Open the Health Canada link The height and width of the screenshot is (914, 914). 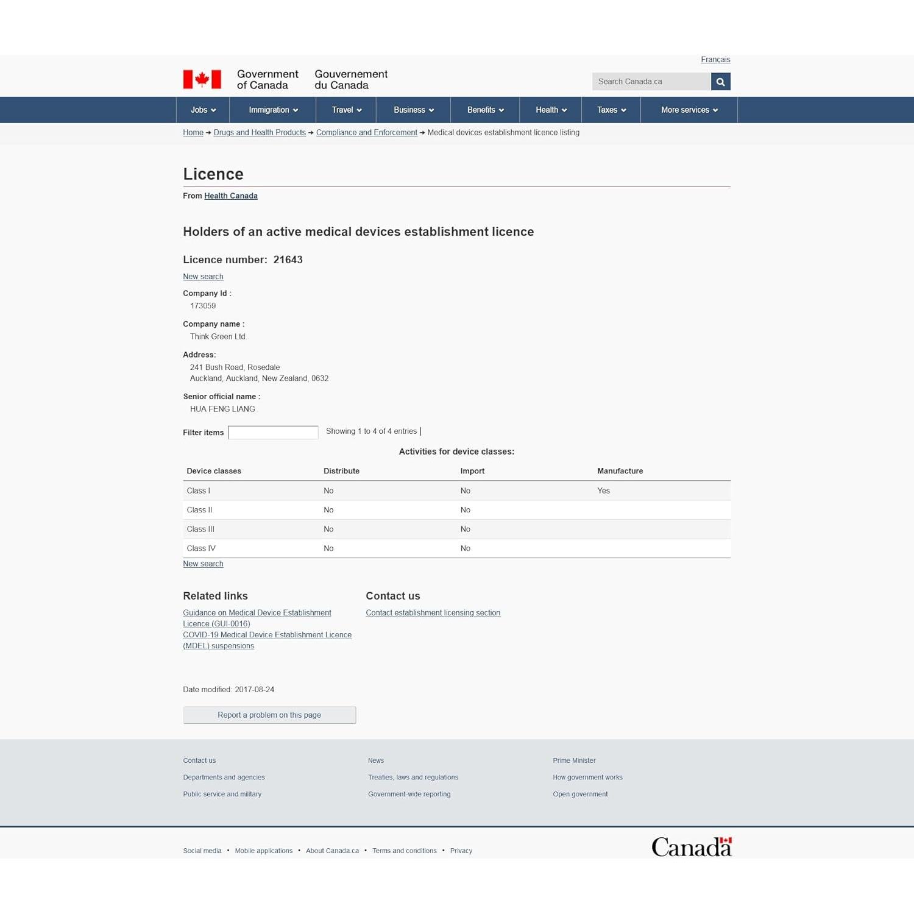[x=231, y=196]
